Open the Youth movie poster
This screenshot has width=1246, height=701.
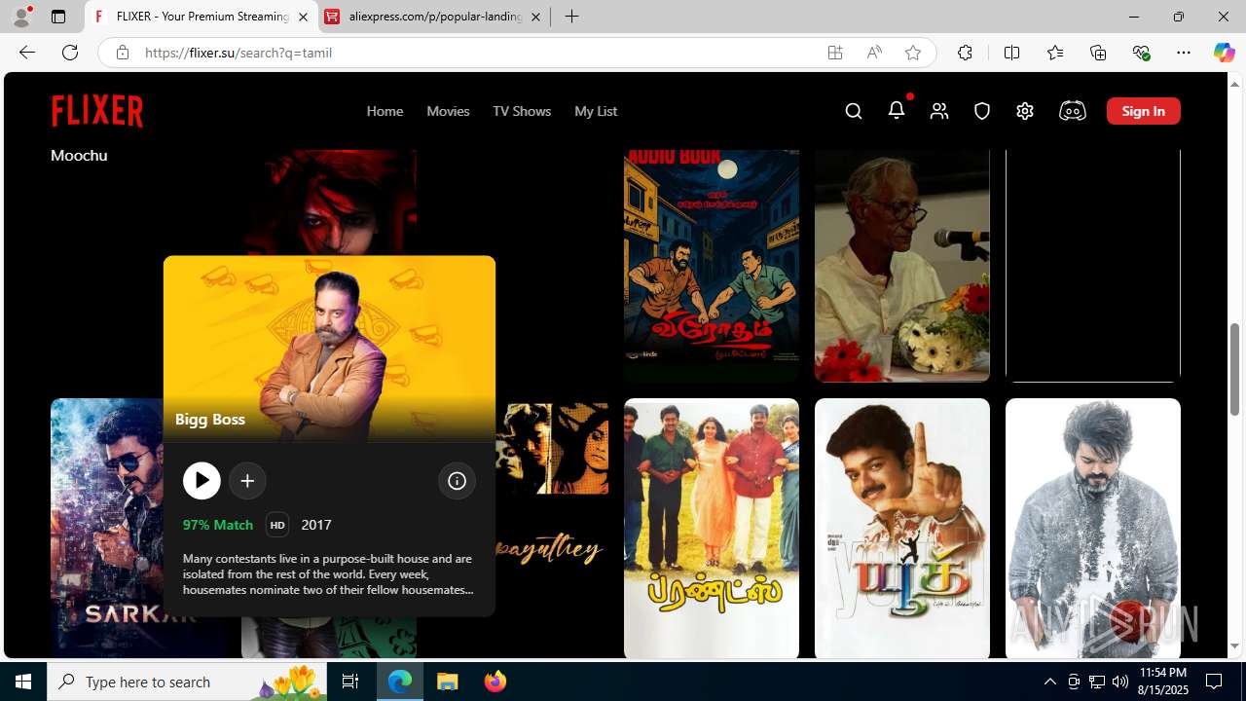902,529
